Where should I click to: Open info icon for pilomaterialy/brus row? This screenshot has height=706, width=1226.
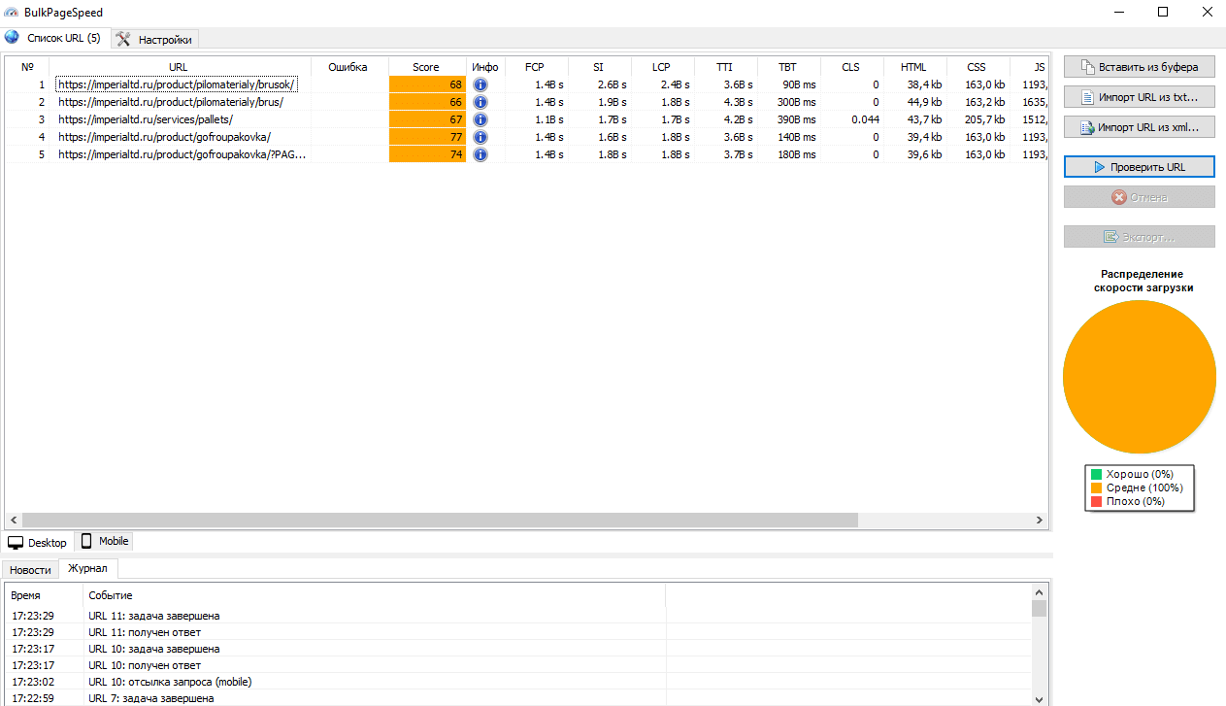(480, 102)
